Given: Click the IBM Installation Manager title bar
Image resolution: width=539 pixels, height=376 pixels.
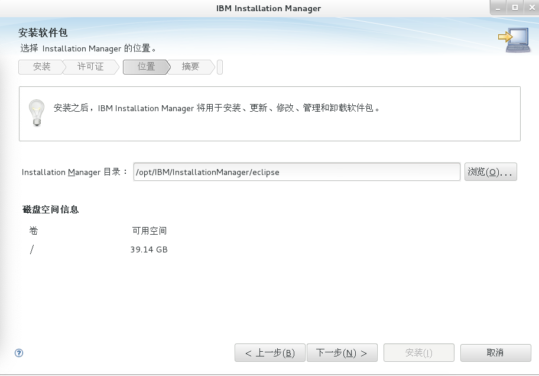Looking at the screenshot, I should click(x=268, y=8).
